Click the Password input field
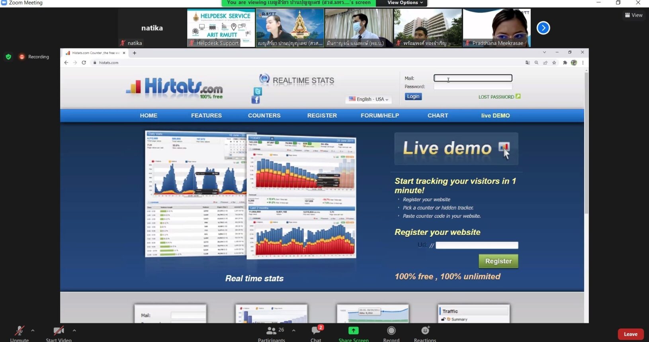Screen dimensions: 649x342 click(x=473, y=86)
